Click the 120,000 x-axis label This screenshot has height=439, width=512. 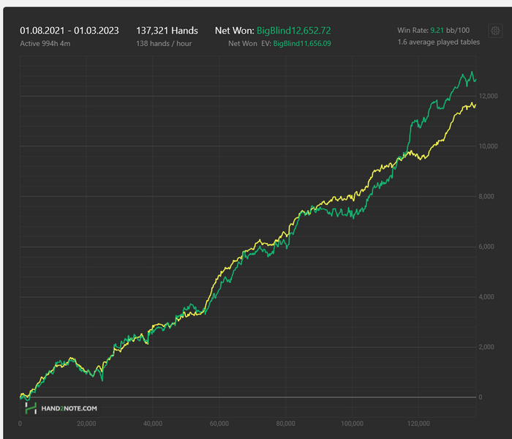[x=418, y=424]
